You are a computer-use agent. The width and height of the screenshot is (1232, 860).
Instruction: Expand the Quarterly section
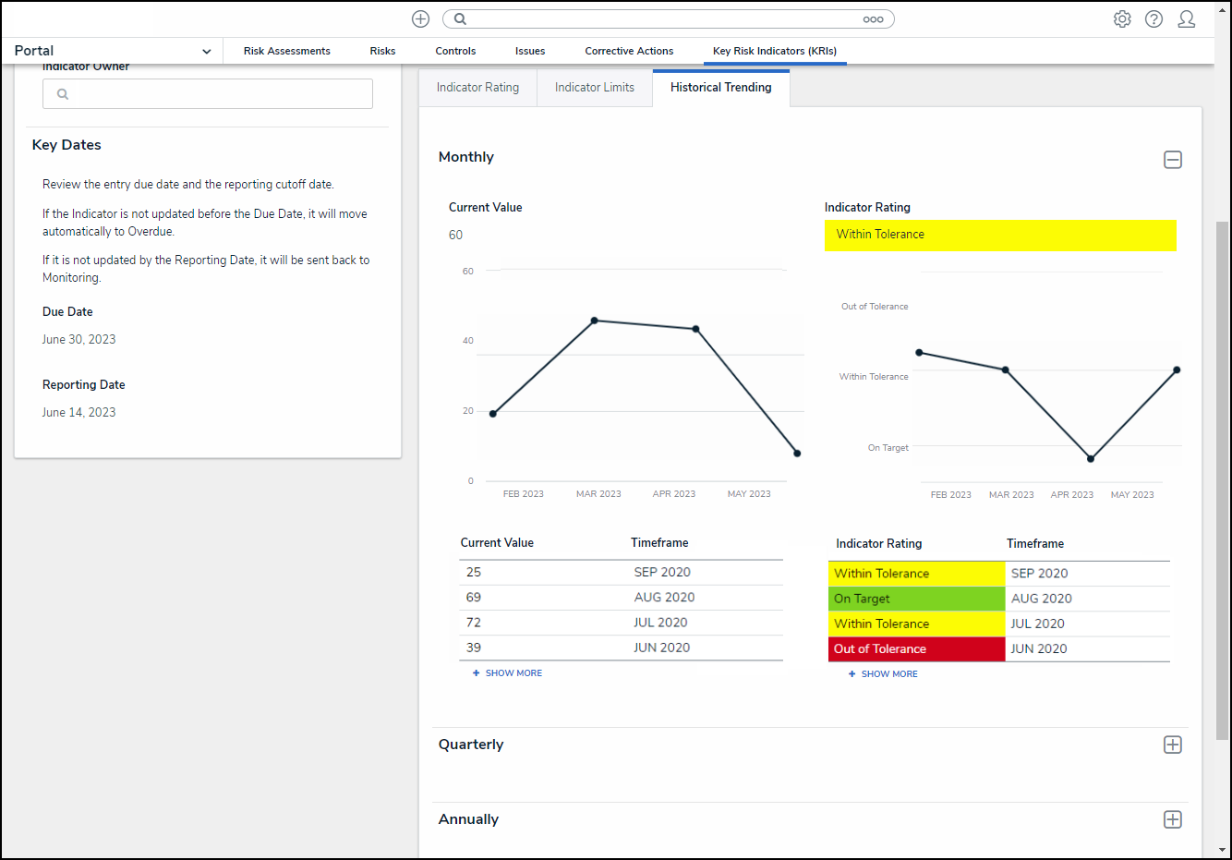(1172, 745)
